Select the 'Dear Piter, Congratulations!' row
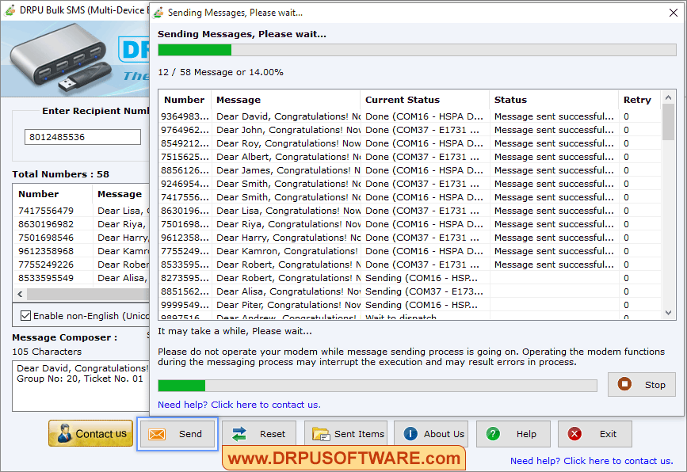 coord(410,305)
